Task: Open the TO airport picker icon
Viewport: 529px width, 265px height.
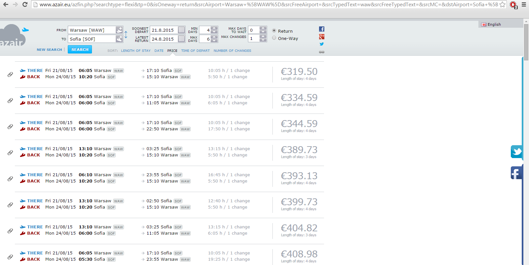Action: [x=119, y=39]
